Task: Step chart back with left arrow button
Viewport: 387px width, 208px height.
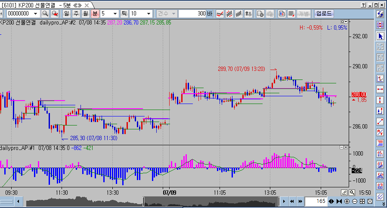Action: (18, 202)
